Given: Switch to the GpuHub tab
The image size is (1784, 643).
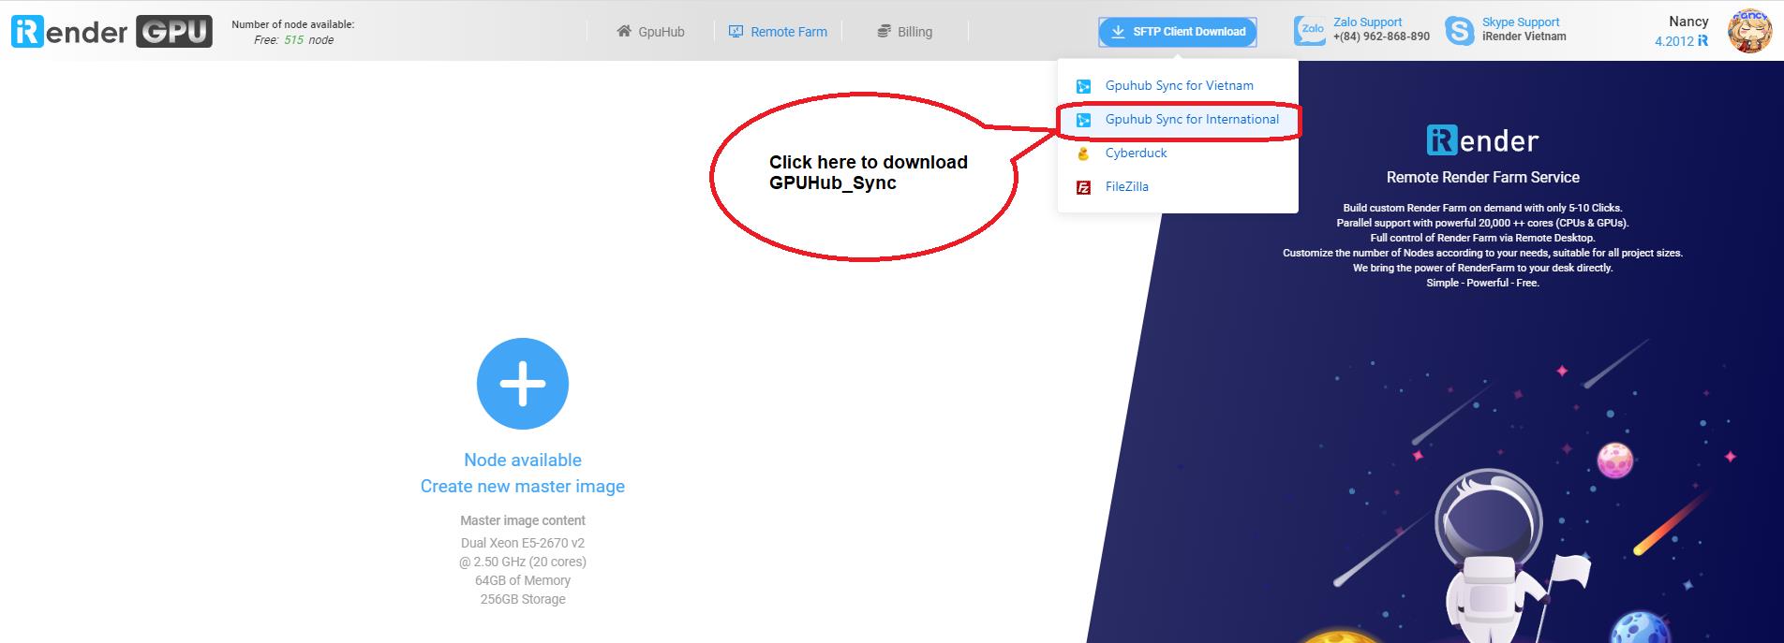Looking at the screenshot, I should tap(661, 32).
